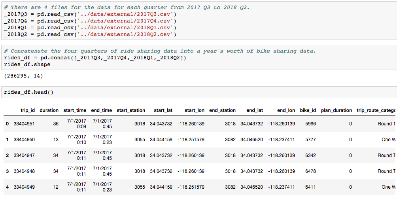This screenshot has height=197, width=397.
Task: Click trip_id value 33404950
Action: coord(24,140)
